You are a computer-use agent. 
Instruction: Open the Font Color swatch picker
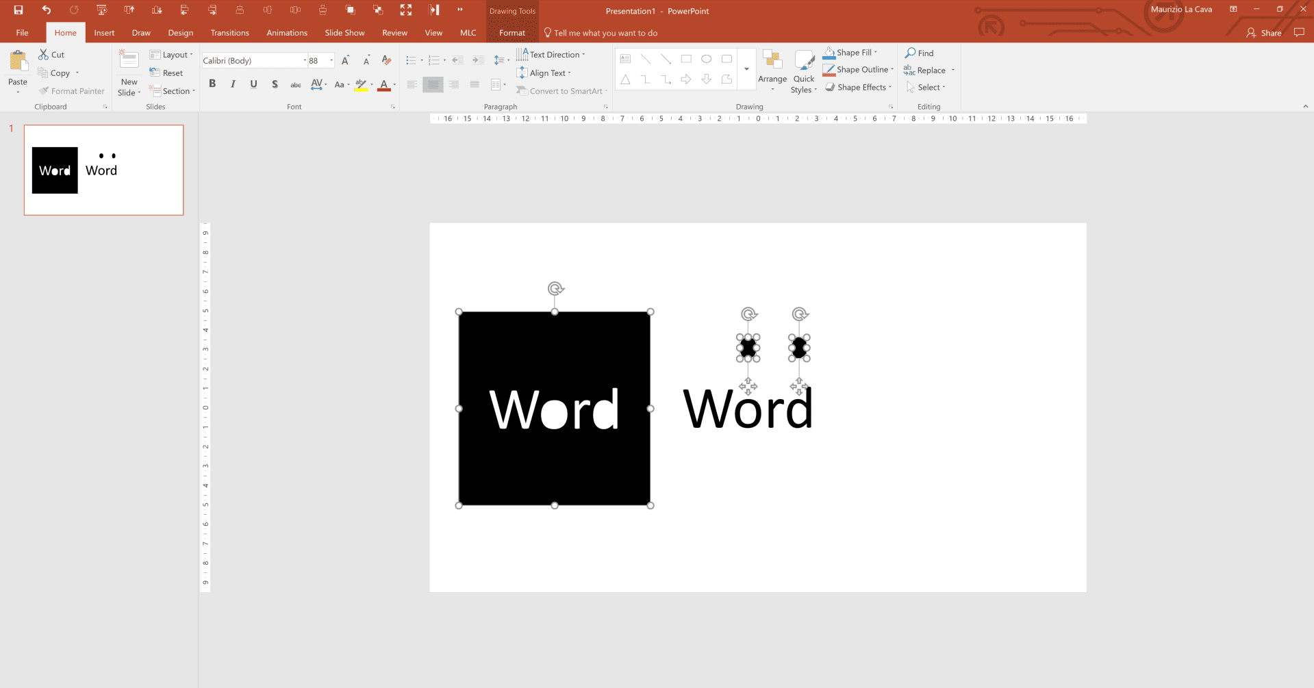pos(383,84)
